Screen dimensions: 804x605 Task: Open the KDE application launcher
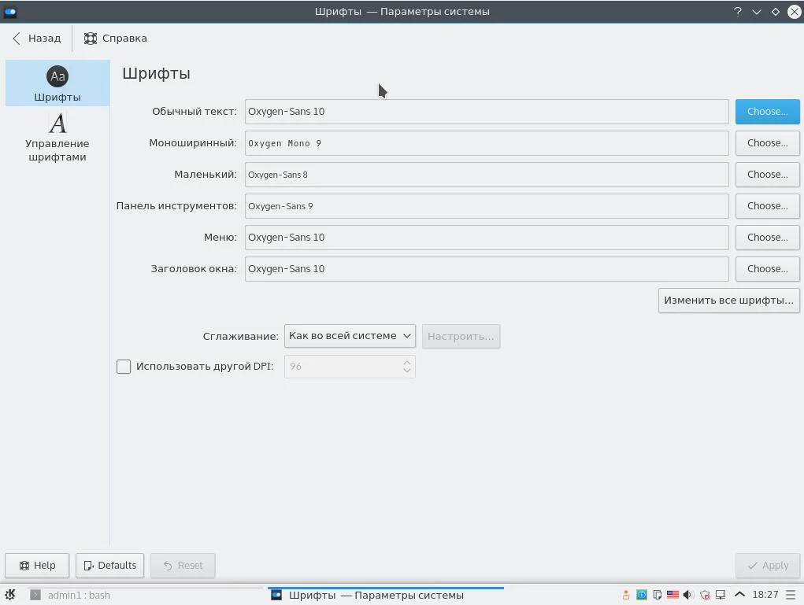pos(10,595)
